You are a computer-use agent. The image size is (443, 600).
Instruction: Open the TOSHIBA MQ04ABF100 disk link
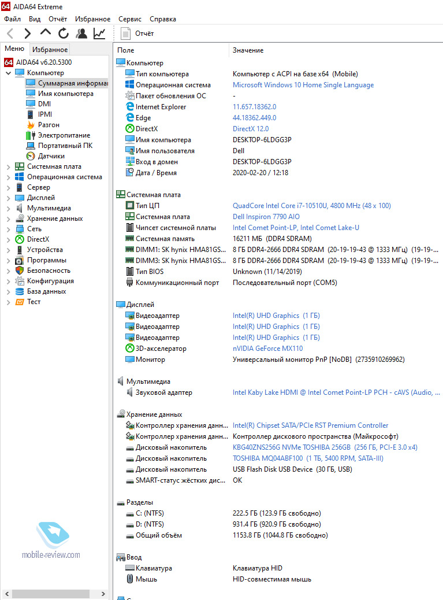(308, 458)
